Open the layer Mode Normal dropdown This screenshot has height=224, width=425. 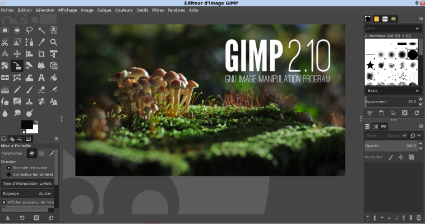tap(386, 136)
